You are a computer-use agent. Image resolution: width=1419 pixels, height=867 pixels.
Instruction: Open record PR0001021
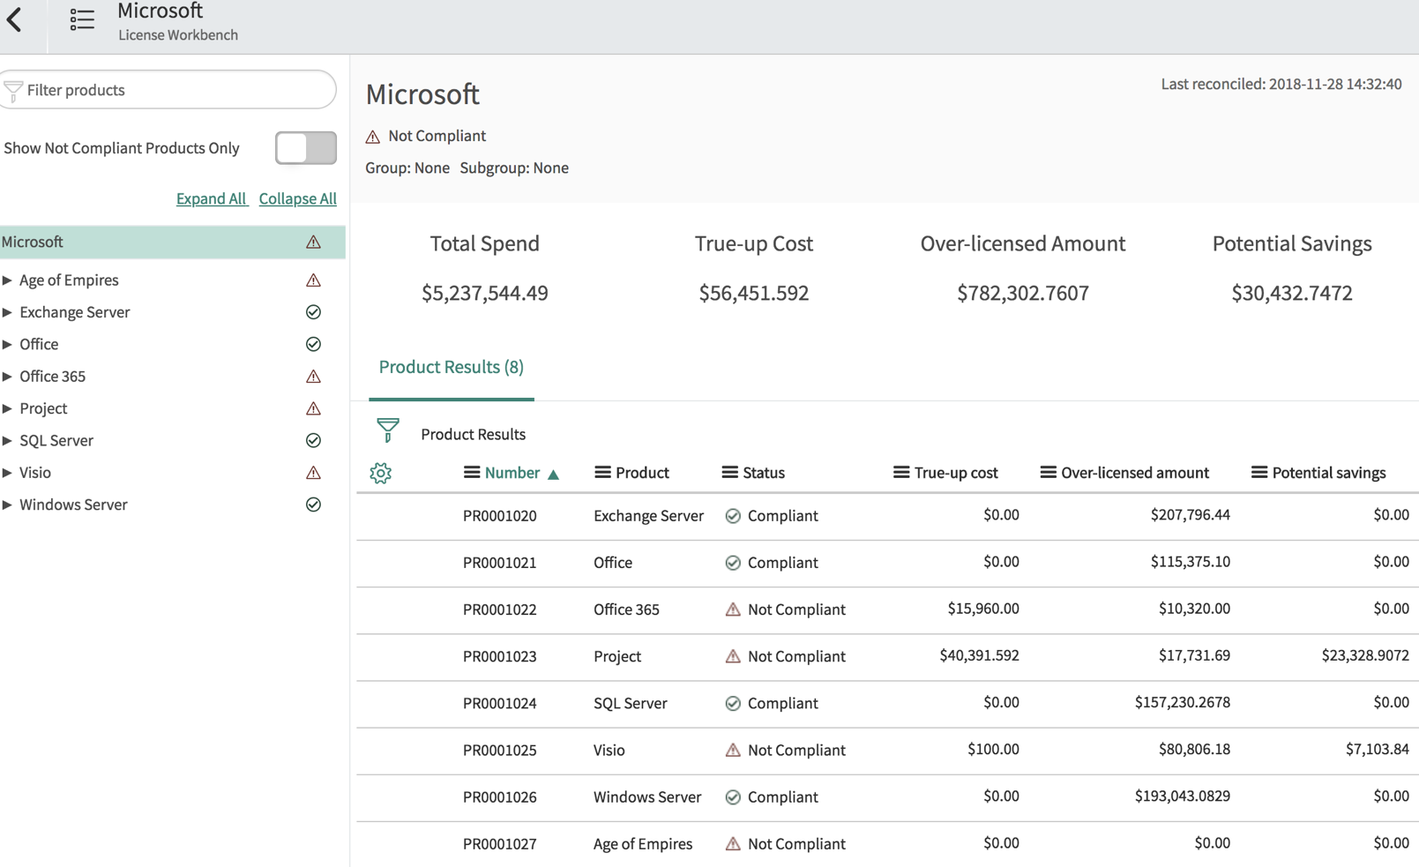[500, 563]
